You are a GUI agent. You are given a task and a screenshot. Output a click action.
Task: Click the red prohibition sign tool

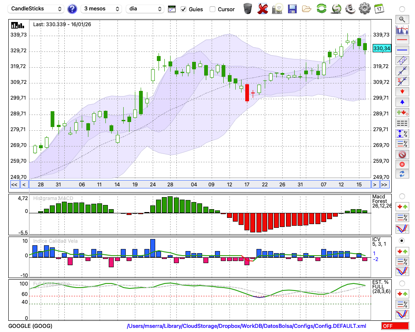402,154
